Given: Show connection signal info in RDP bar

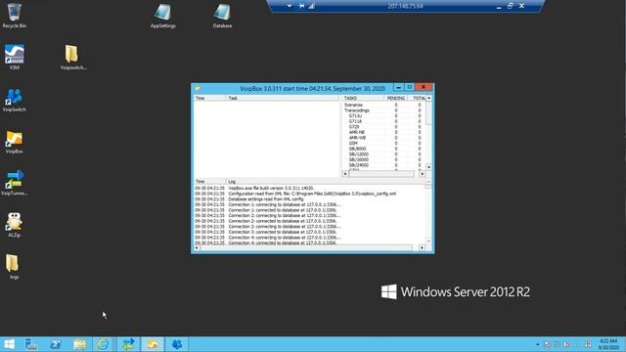Looking at the screenshot, I should pyautogui.click(x=311, y=6).
